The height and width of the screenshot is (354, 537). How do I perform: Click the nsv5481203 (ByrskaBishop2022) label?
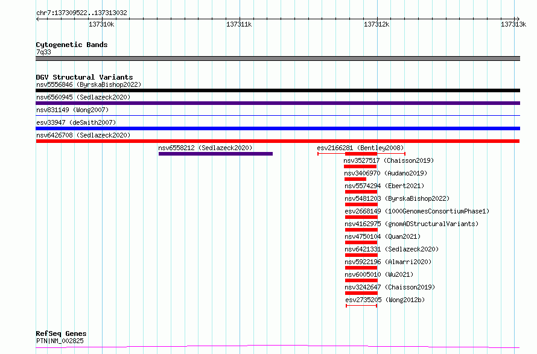(x=397, y=198)
